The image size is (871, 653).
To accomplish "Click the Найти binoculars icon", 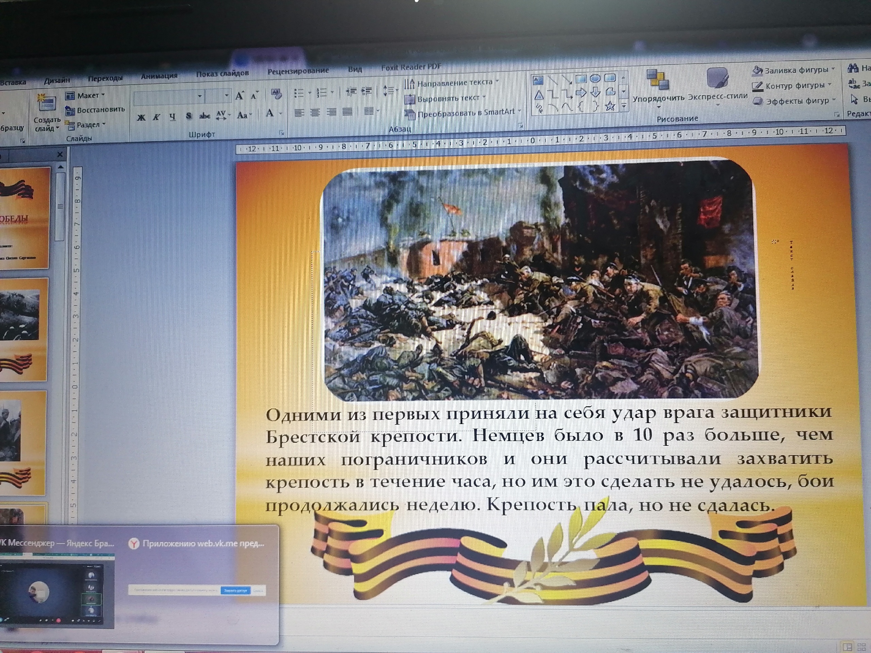I will [x=853, y=68].
